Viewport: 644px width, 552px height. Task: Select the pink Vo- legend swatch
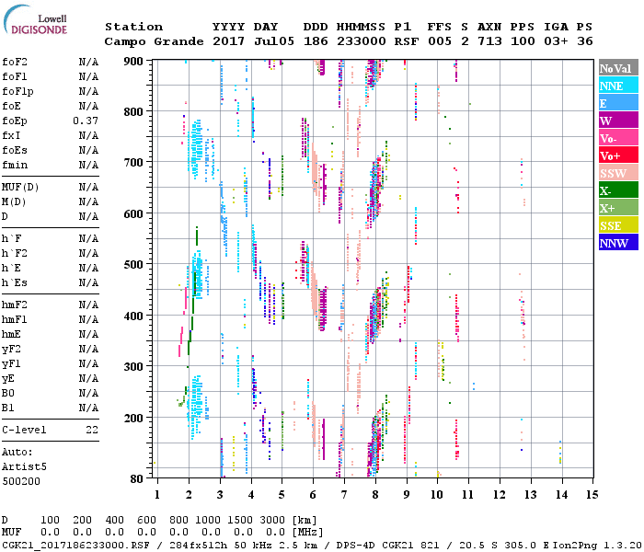click(617, 138)
